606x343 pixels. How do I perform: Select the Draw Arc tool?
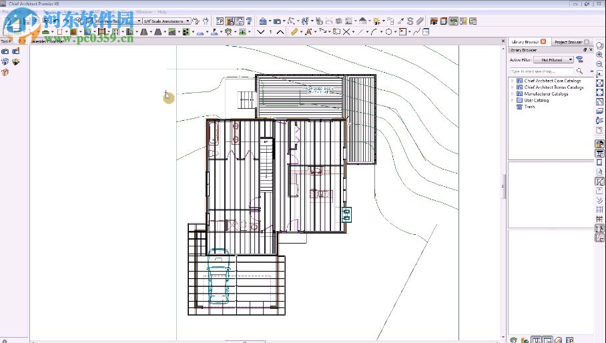pos(374,32)
